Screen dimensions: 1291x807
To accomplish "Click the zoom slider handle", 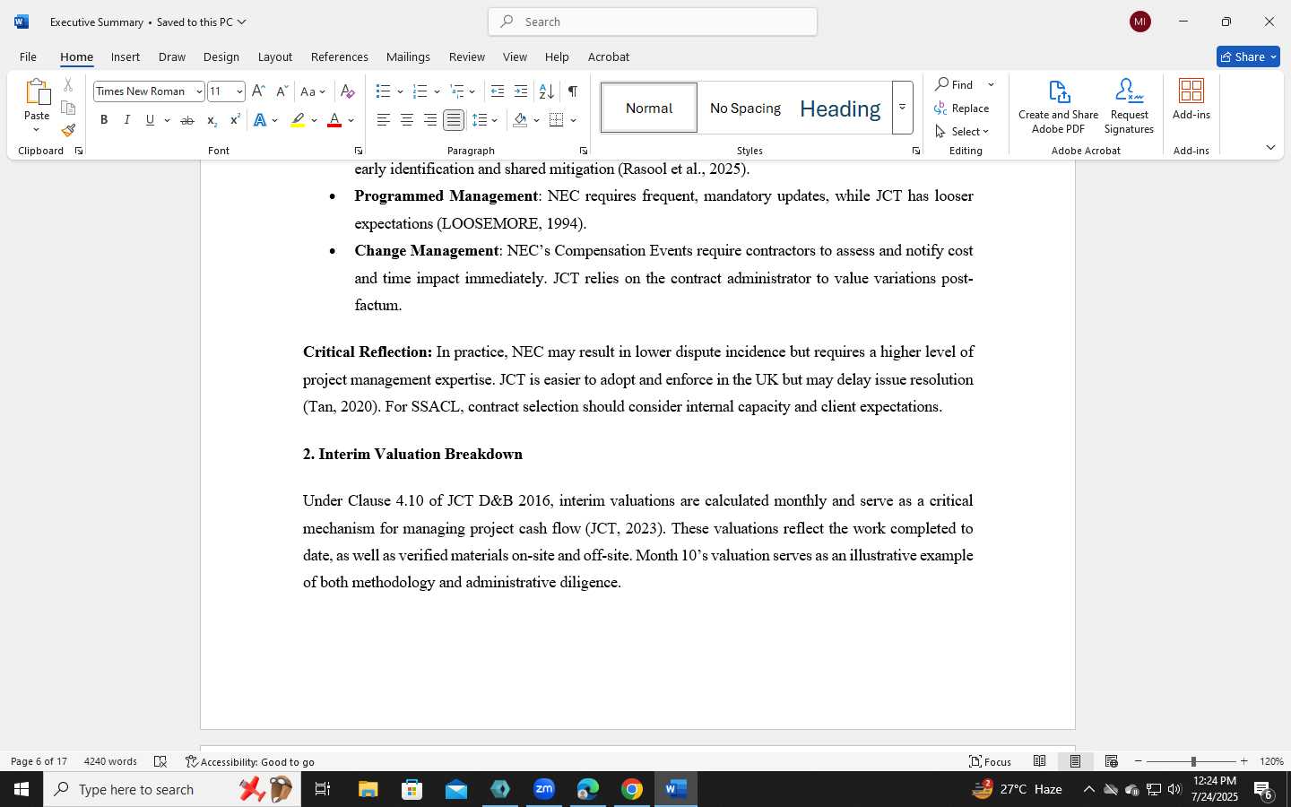I will 1193,761.
